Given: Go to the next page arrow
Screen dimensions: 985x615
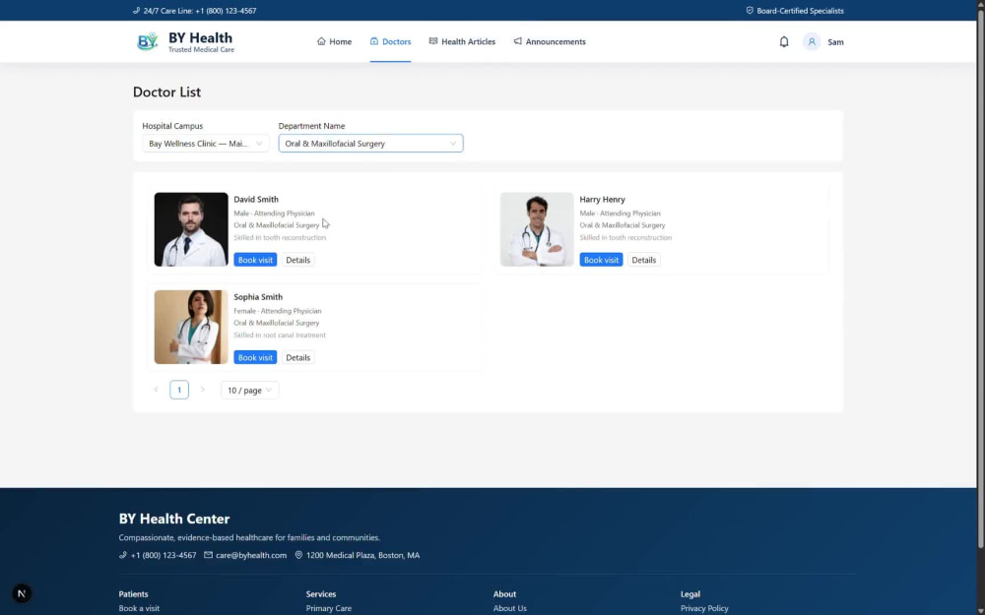Looking at the screenshot, I should tap(202, 390).
